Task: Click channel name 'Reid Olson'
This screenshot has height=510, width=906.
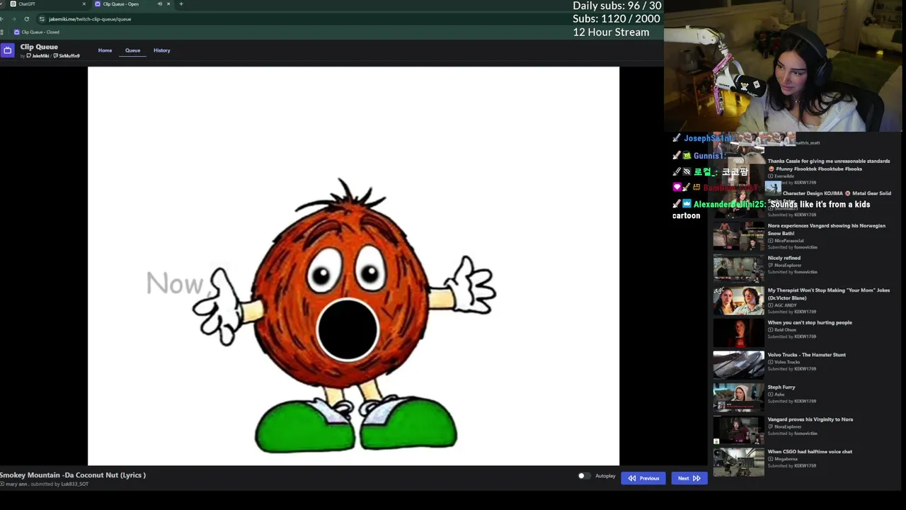Action: pos(785,330)
